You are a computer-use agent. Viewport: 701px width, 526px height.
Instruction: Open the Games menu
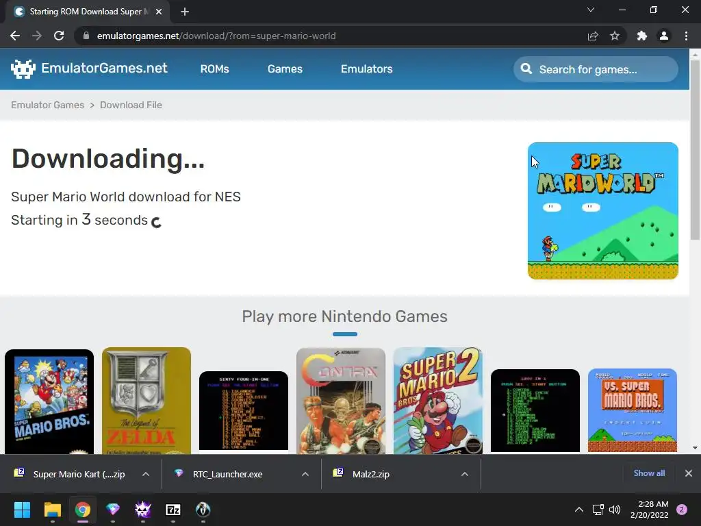pyautogui.click(x=285, y=69)
